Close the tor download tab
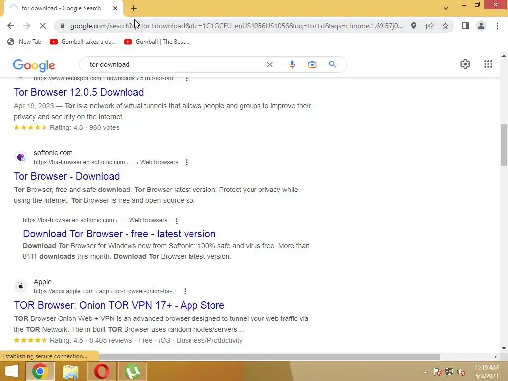 tap(115, 8)
